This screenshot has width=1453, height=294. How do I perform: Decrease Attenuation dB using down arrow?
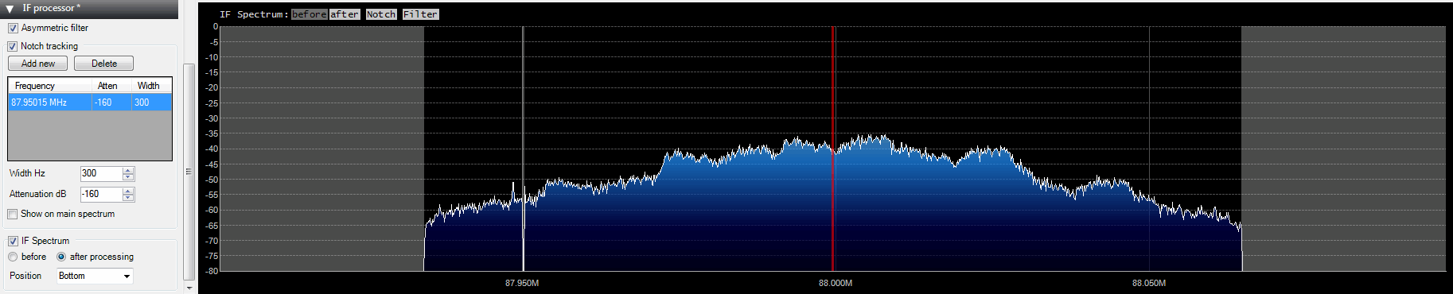[x=128, y=197]
